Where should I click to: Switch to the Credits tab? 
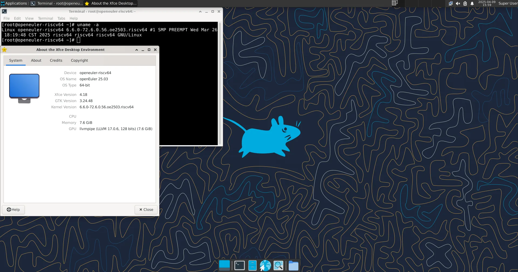tap(56, 61)
